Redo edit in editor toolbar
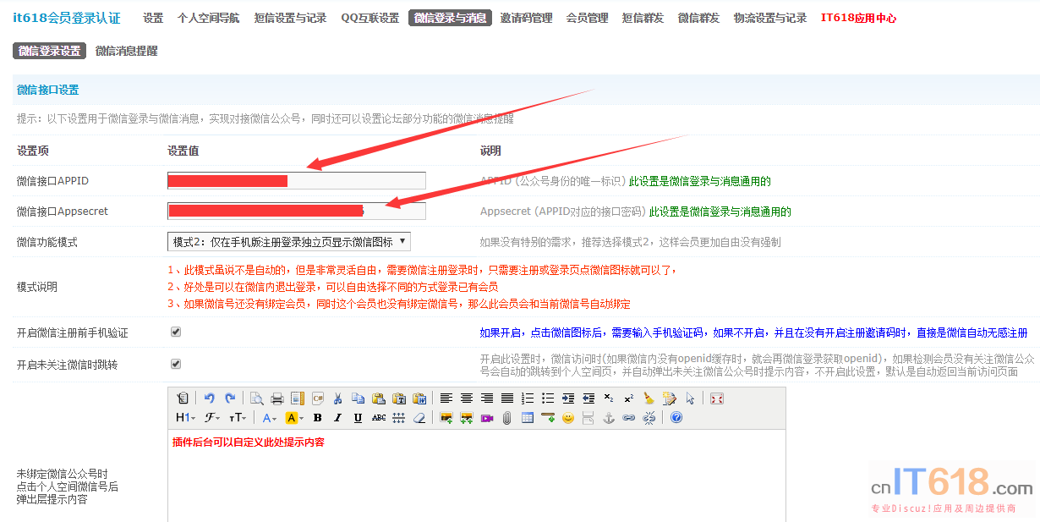This screenshot has height=522, width=1040. pos(230,398)
